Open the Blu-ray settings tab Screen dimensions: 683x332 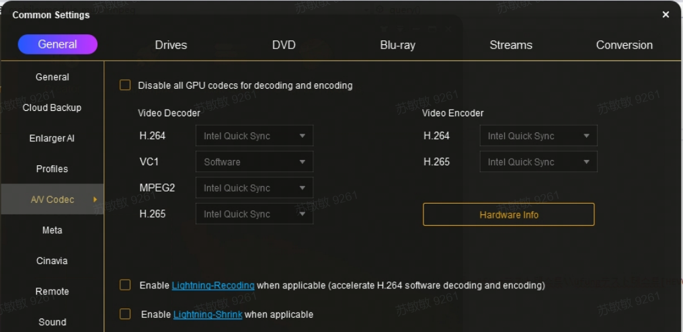(397, 45)
